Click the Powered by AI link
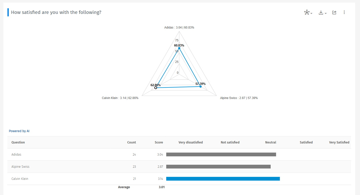Viewport: 360px width, 195px height. (19, 131)
